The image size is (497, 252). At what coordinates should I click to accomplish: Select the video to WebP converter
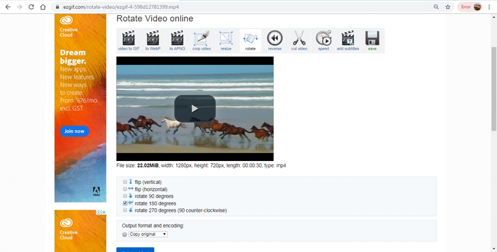pos(153,40)
